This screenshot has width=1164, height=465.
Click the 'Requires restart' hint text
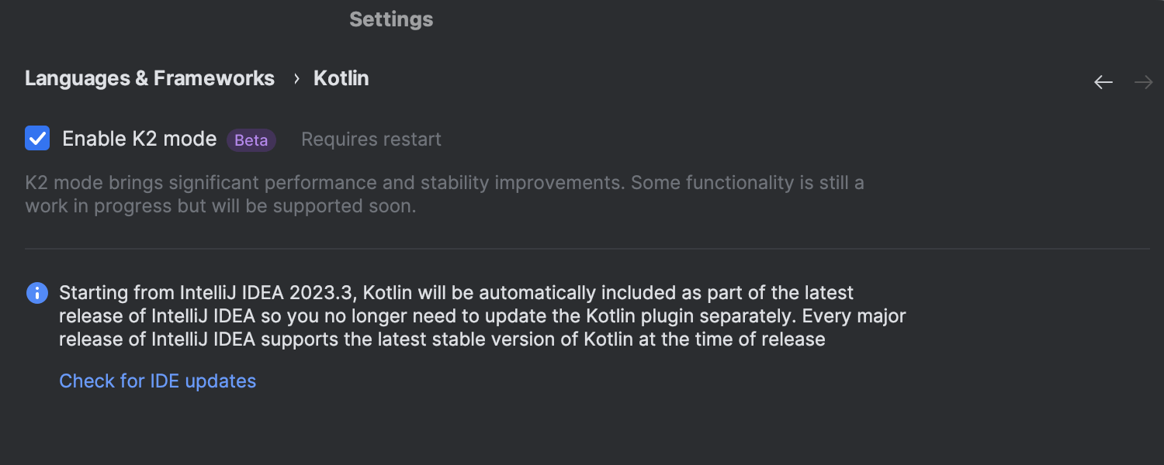pyautogui.click(x=371, y=139)
